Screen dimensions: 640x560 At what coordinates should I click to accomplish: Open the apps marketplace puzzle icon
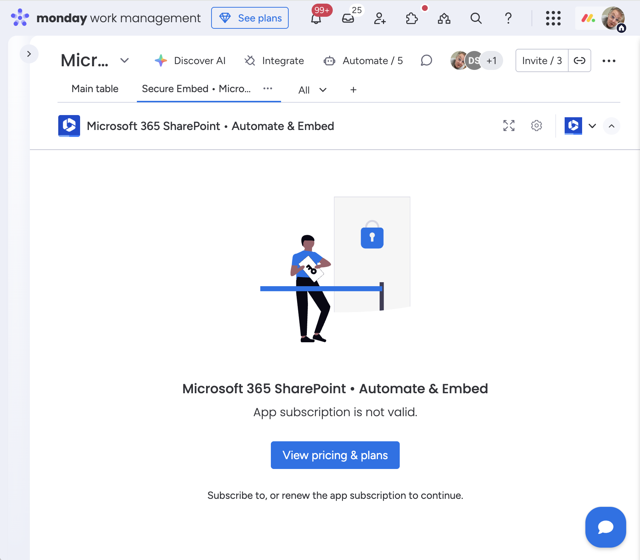[411, 19]
